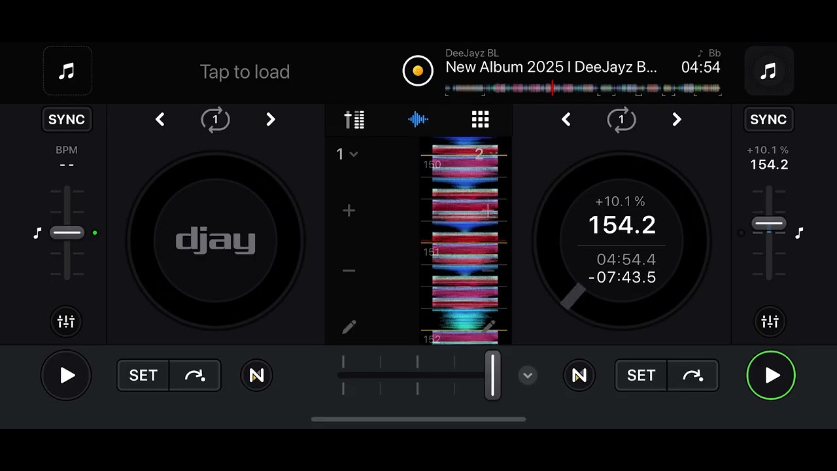Click the crossfader handle
The width and height of the screenshot is (837, 471).
coord(492,375)
